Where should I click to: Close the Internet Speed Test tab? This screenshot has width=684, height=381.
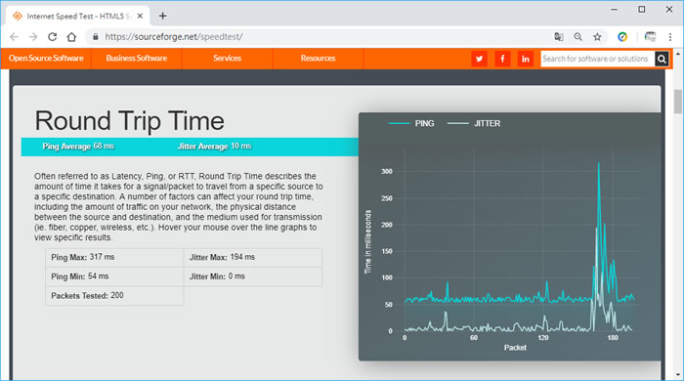pos(140,17)
